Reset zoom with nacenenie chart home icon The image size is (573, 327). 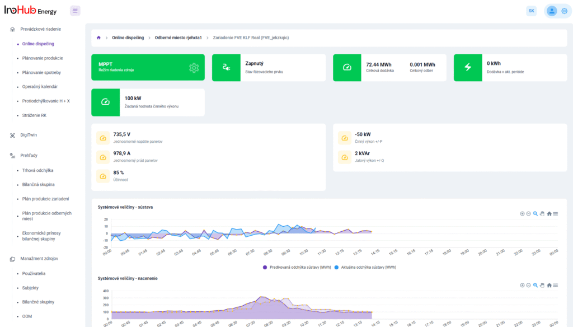(549, 285)
